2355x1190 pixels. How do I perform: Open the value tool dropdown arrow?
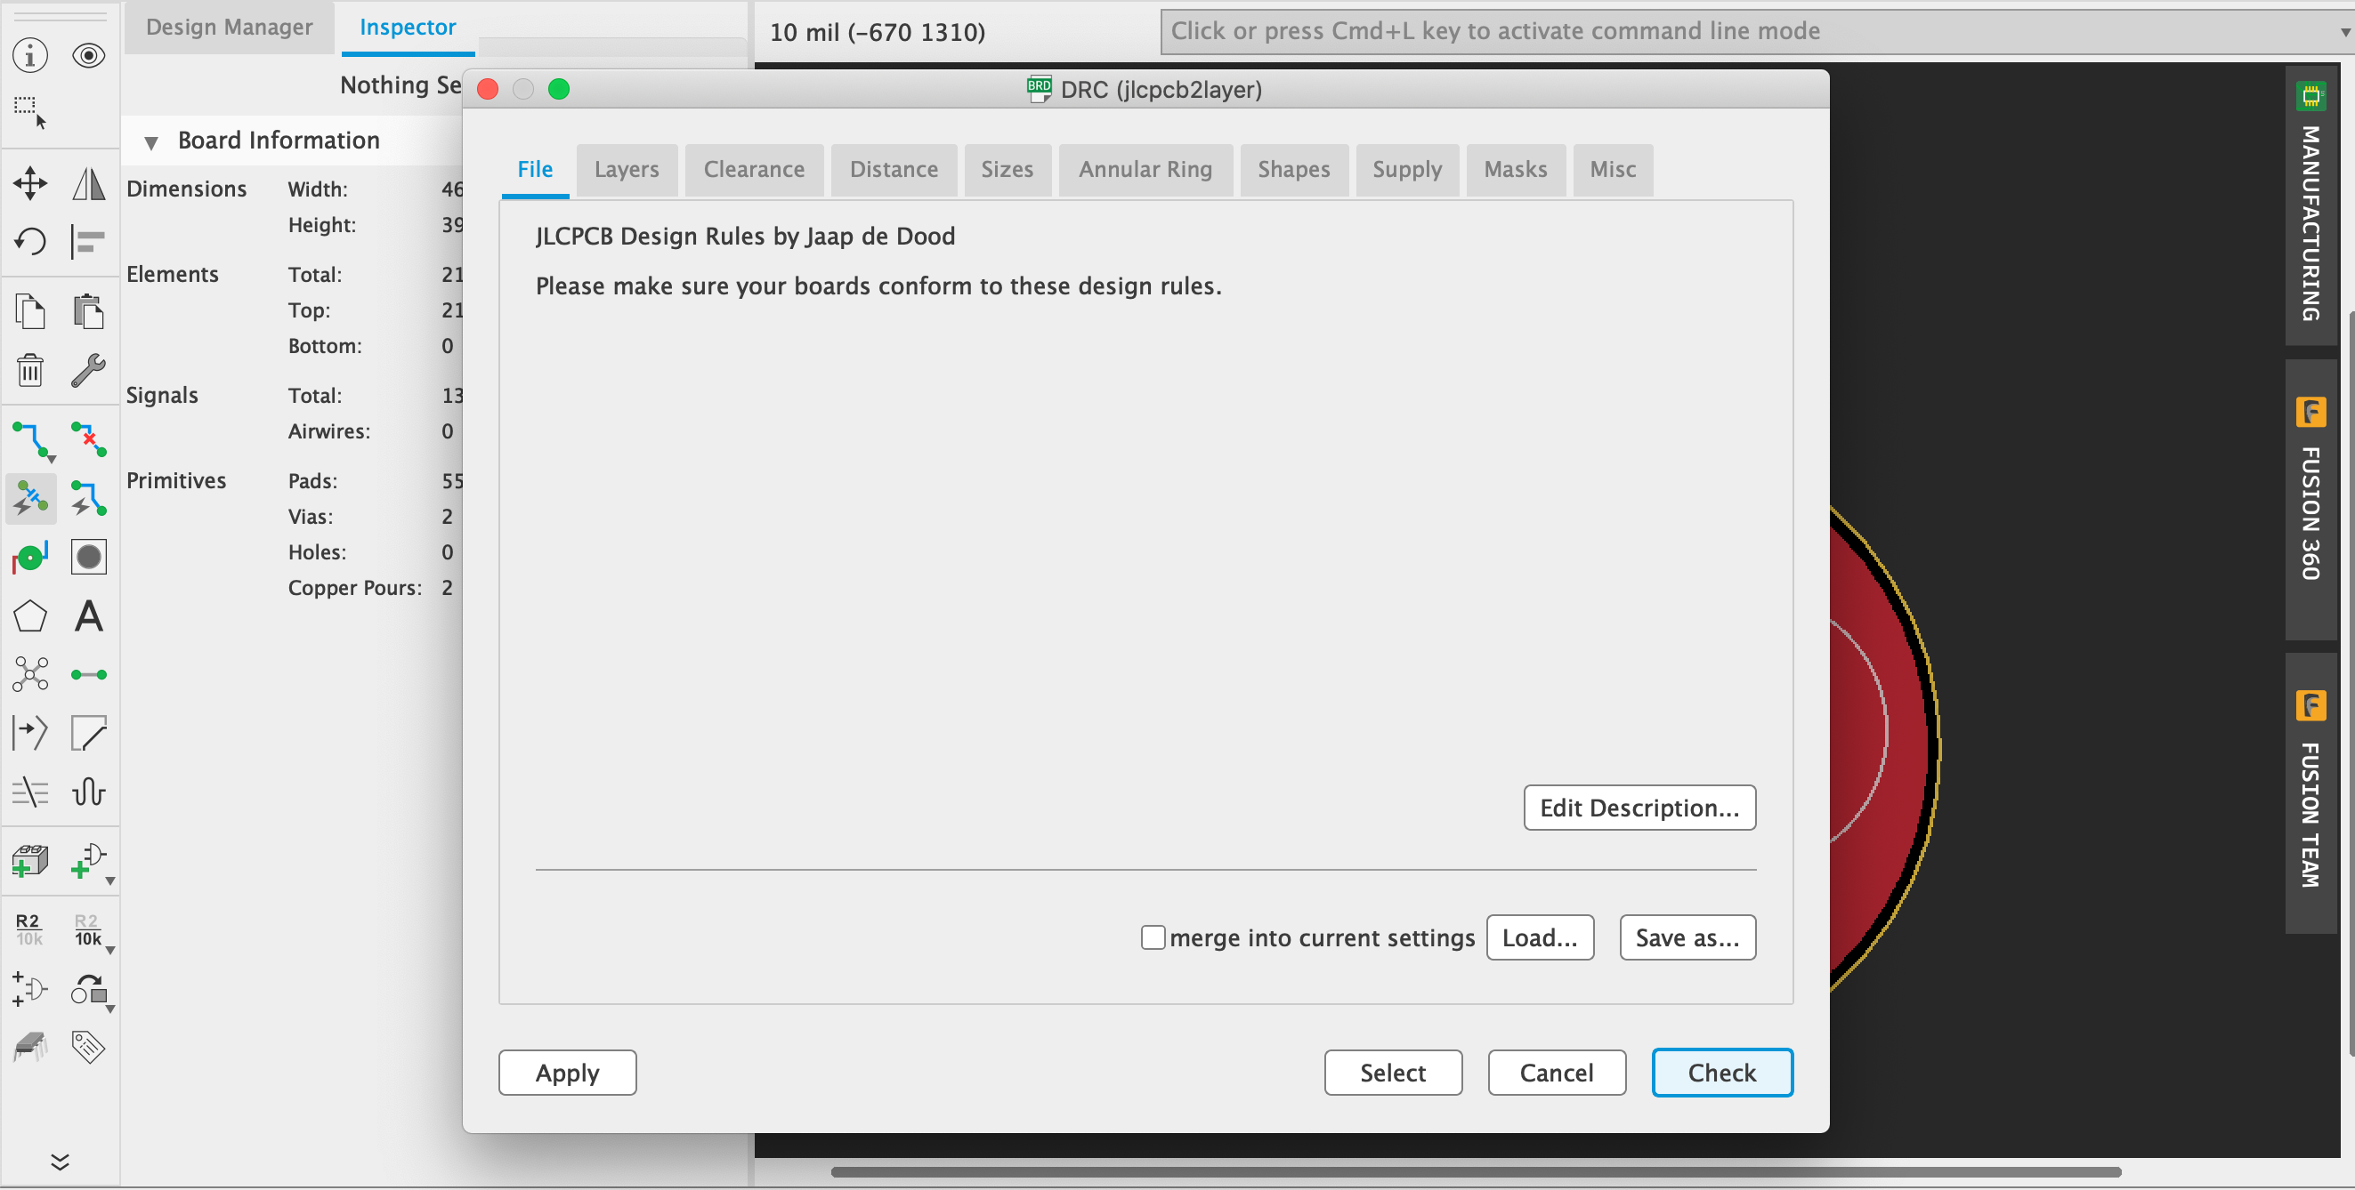point(110,950)
